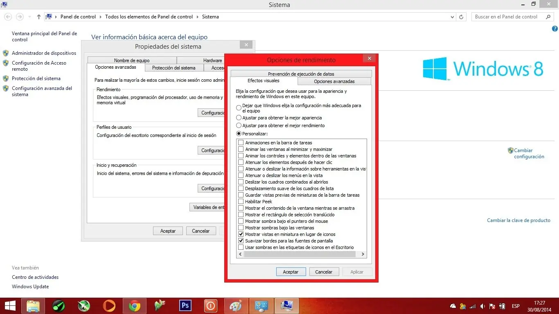This screenshot has width=559, height=314.
Task: Open Photoshop from the taskbar
Action: click(185, 306)
